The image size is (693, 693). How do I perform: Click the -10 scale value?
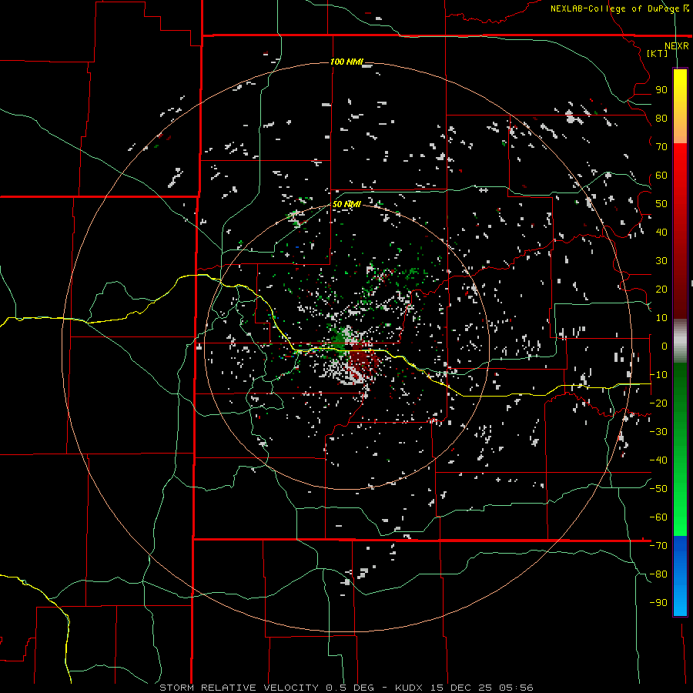[x=658, y=375]
